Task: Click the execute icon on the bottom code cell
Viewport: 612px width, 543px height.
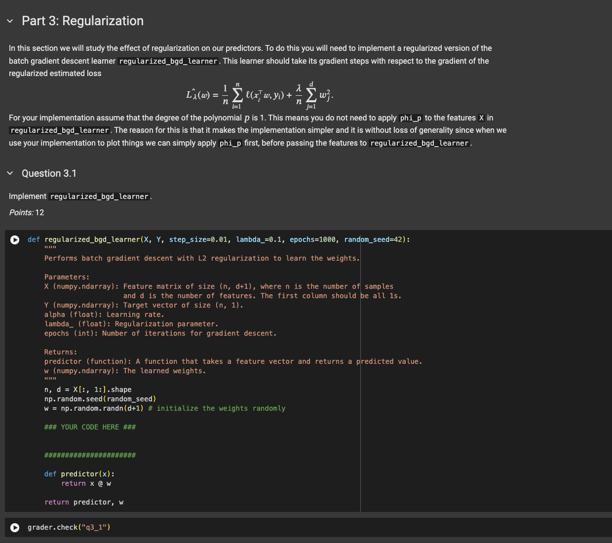Action: 14,527
